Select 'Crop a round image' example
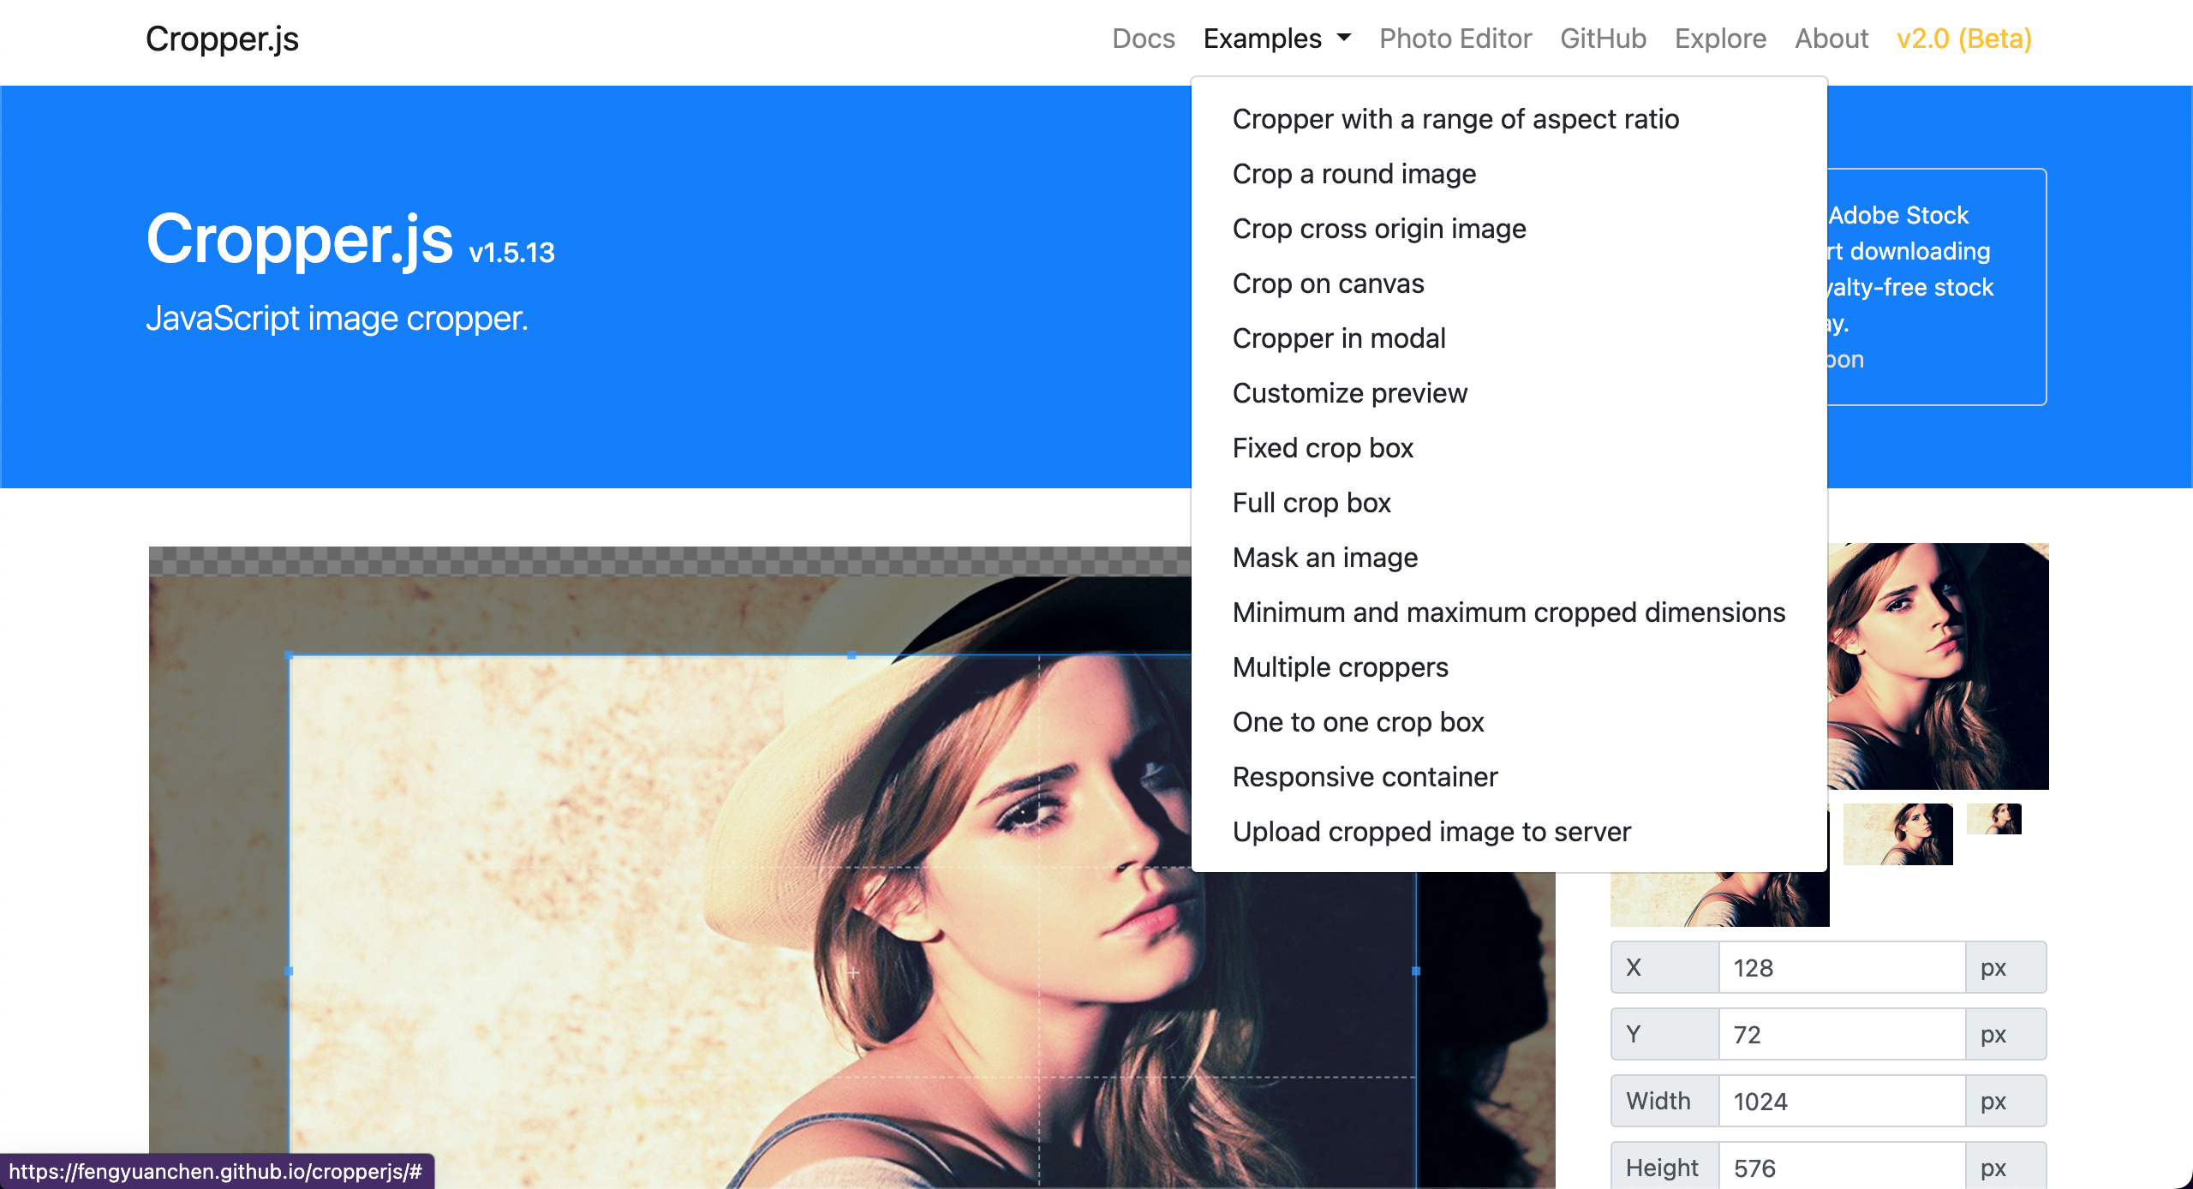Image resolution: width=2193 pixels, height=1189 pixels. click(1353, 174)
